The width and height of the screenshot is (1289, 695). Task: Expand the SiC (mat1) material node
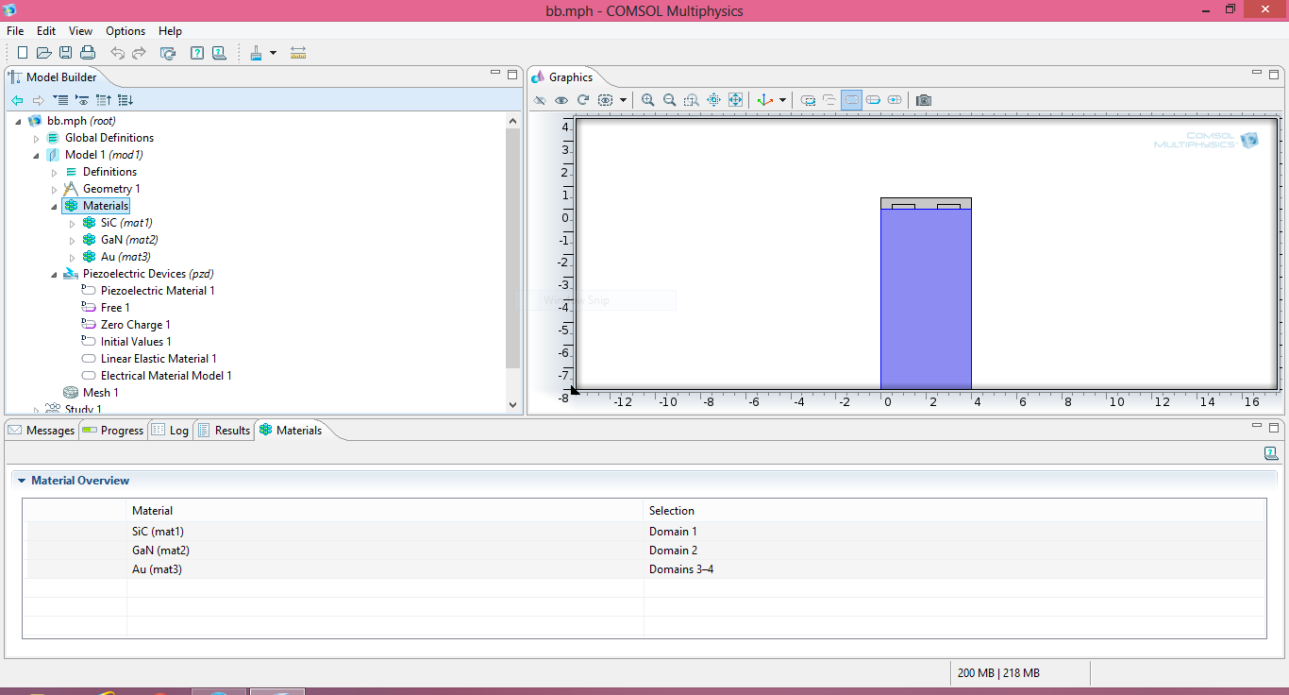coord(72,223)
